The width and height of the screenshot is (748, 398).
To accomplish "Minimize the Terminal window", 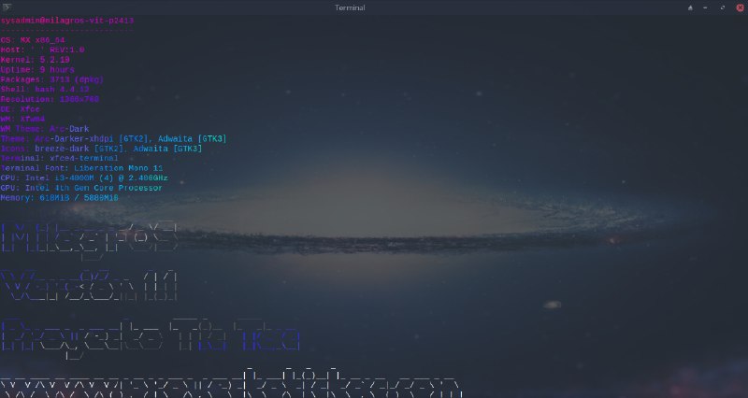I will coord(706,7).
